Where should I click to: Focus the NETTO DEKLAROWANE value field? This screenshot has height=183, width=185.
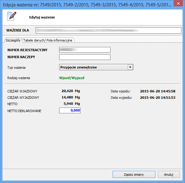(x=70, y=111)
